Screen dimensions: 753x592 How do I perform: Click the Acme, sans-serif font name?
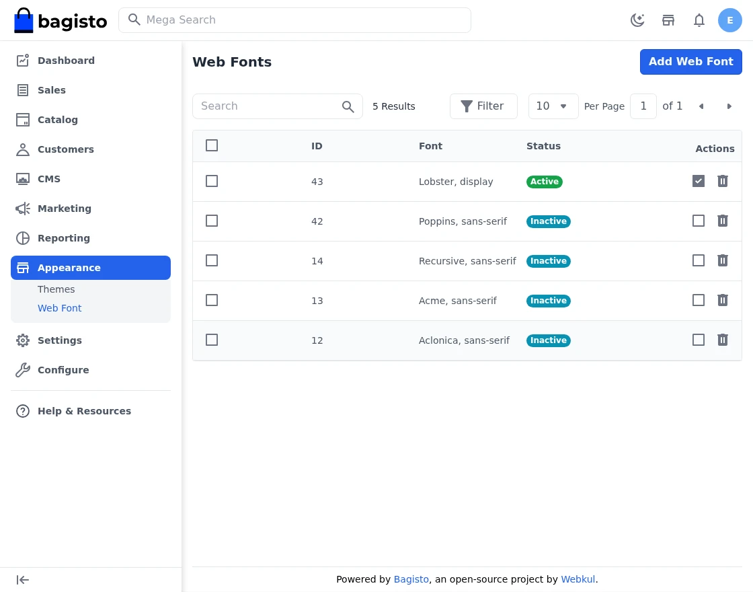[x=458, y=301]
